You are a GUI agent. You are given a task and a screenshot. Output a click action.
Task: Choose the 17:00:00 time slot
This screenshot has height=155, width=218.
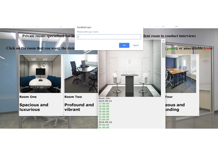click(104, 104)
